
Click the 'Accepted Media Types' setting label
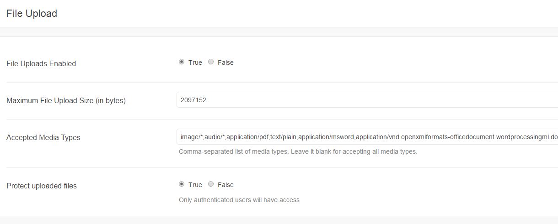click(x=43, y=137)
